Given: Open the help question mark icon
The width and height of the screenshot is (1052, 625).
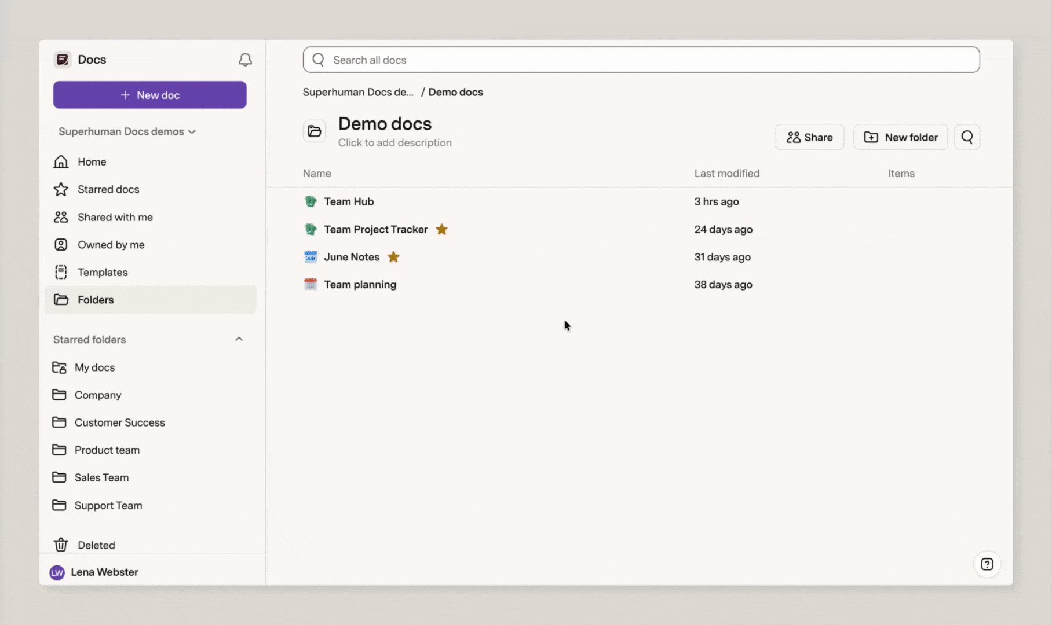Looking at the screenshot, I should click(987, 564).
